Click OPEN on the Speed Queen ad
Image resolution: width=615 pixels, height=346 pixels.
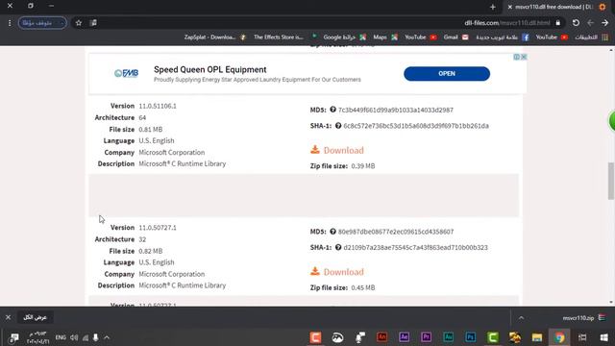pyautogui.click(x=447, y=74)
